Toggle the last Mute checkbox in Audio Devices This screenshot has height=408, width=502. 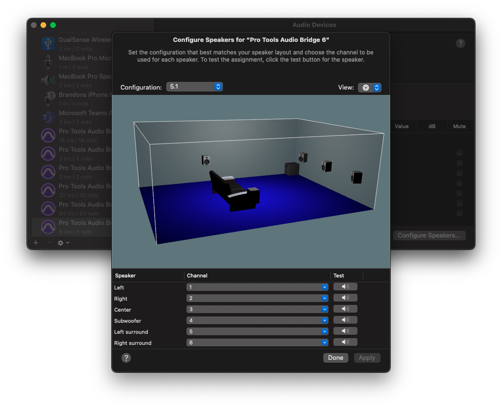[460, 213]
